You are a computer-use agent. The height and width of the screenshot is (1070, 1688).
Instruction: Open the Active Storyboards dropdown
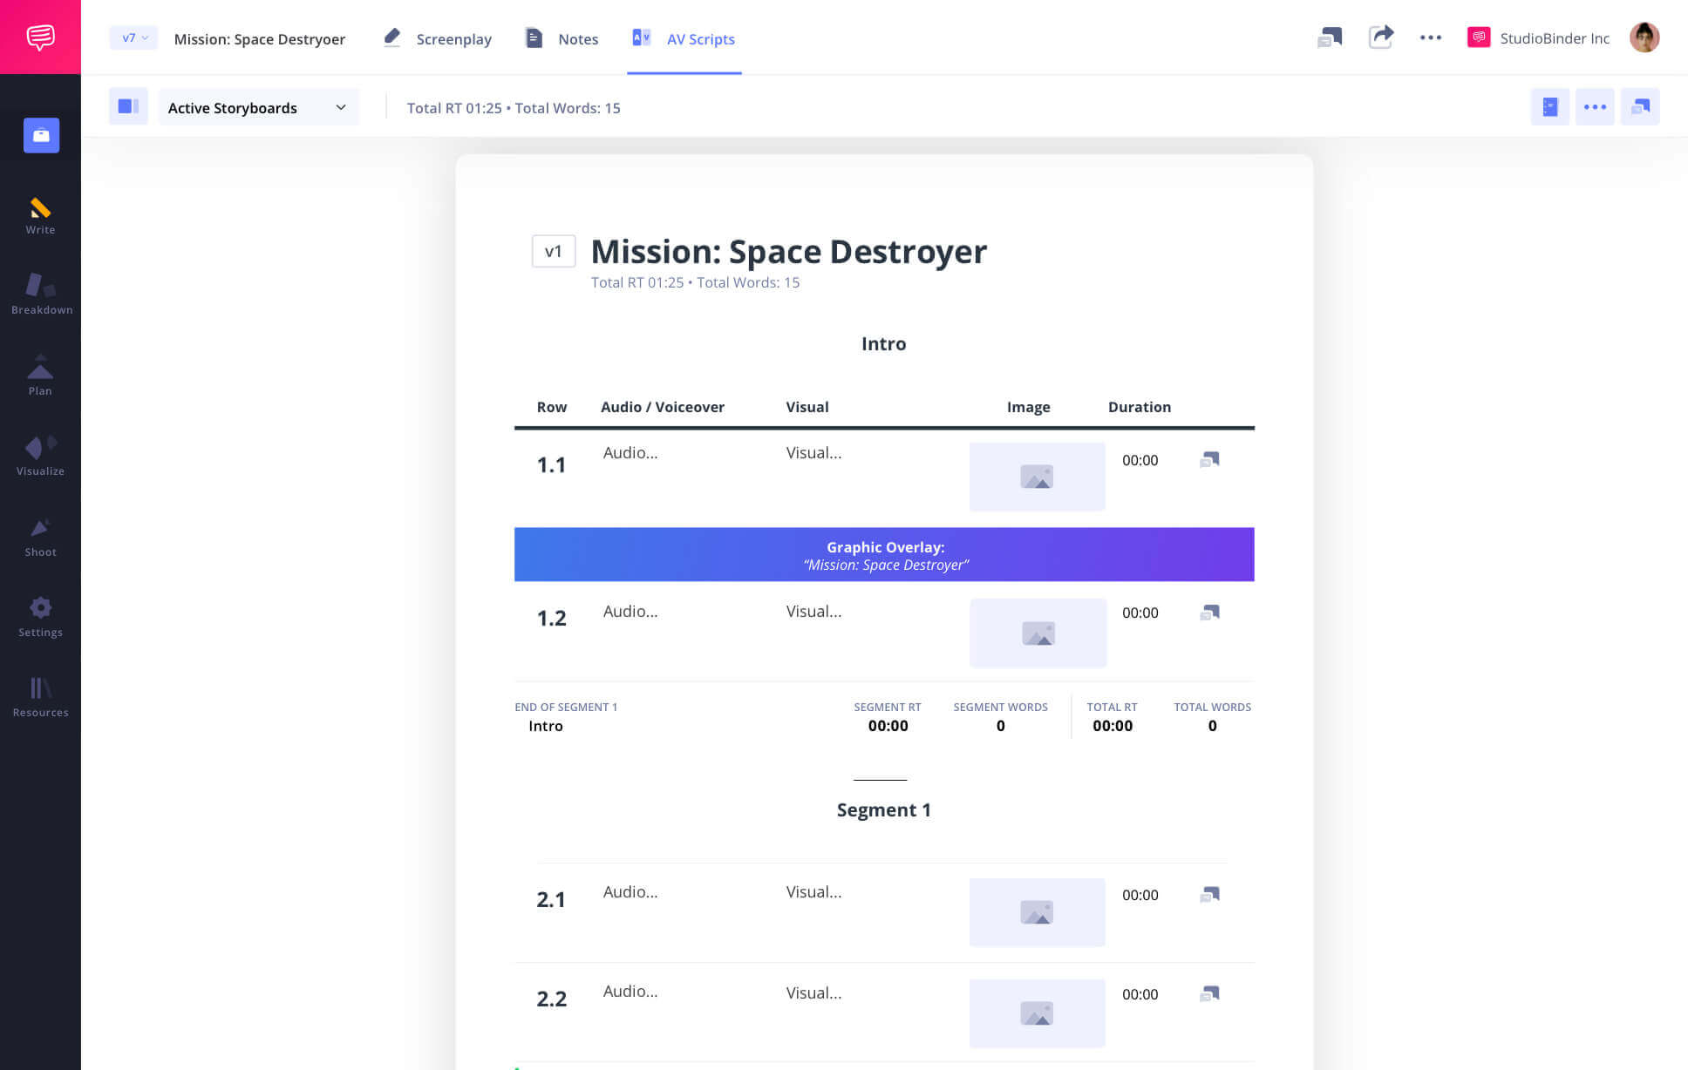(x=258, y=107)
